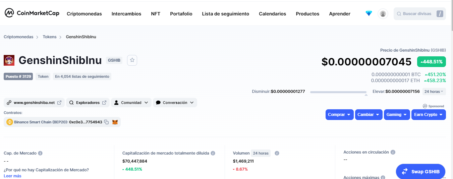Open the 24 horas price range selector
The width and height of the screenshot is (453, 179).
tap(434, 92)
